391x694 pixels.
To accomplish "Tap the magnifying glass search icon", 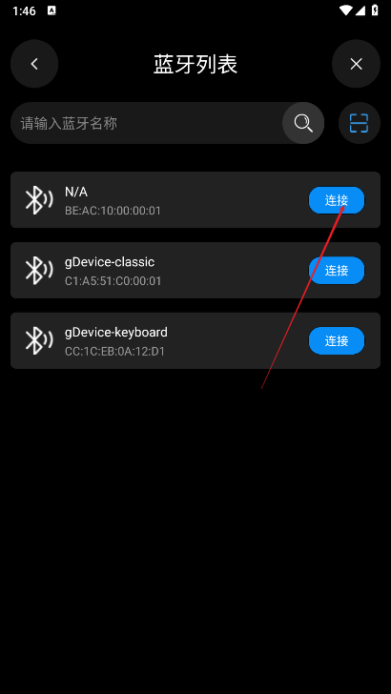I will [x=303, y=123].
